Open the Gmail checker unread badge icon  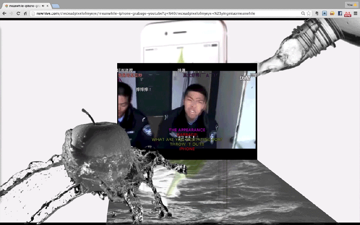[x=348, y=14]
